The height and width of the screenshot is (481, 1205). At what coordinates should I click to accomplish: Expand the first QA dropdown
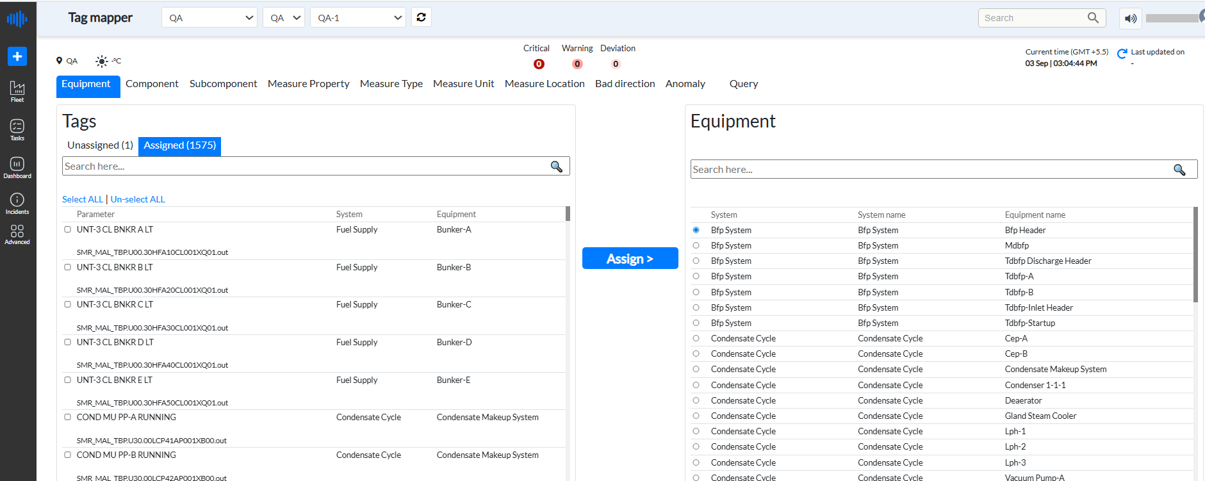(x=209, y=18)
